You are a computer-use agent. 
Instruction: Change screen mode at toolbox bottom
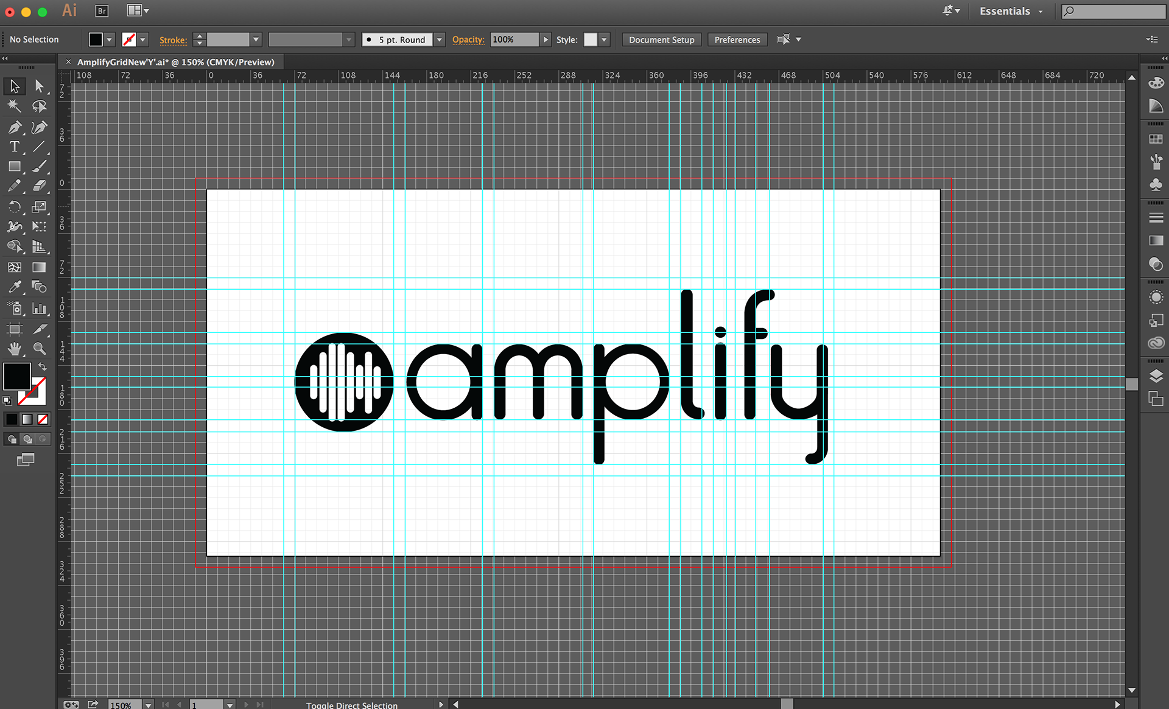click(x=26, y=460)
